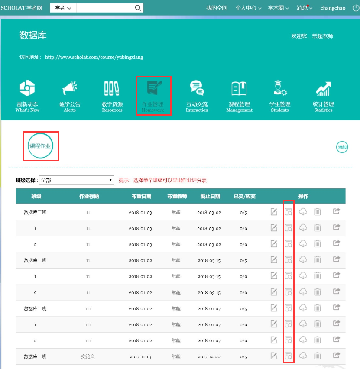360x369 pixels.
Task: Open the 消息 messages menu
Action: coord(305,8)
